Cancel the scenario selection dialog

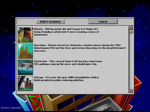(x=103, y=21)
